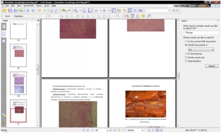Open the Find box dropdown arrow
The height and width of the screenshot is (133, 221).
point(169,11)
